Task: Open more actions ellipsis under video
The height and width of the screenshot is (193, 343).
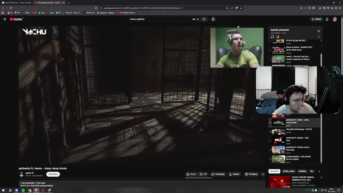Action: pos(263,174)
